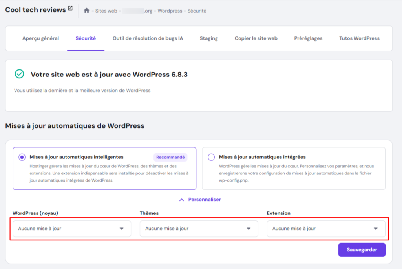Viewport: 402px width, 269px height.
Task: Select the Sécurité tab
Action: pos(86,39)
